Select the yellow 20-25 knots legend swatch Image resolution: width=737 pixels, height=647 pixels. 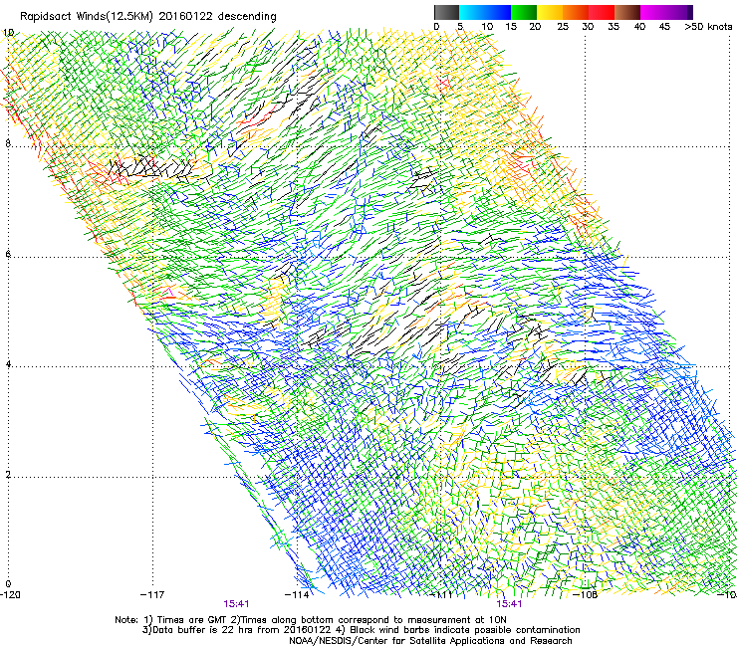550,12
